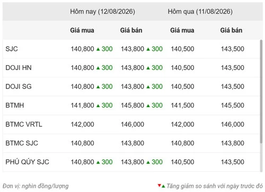Click today's Giá mua column header
This screenshot has height=192, width=265.
[x=82, y=30]
